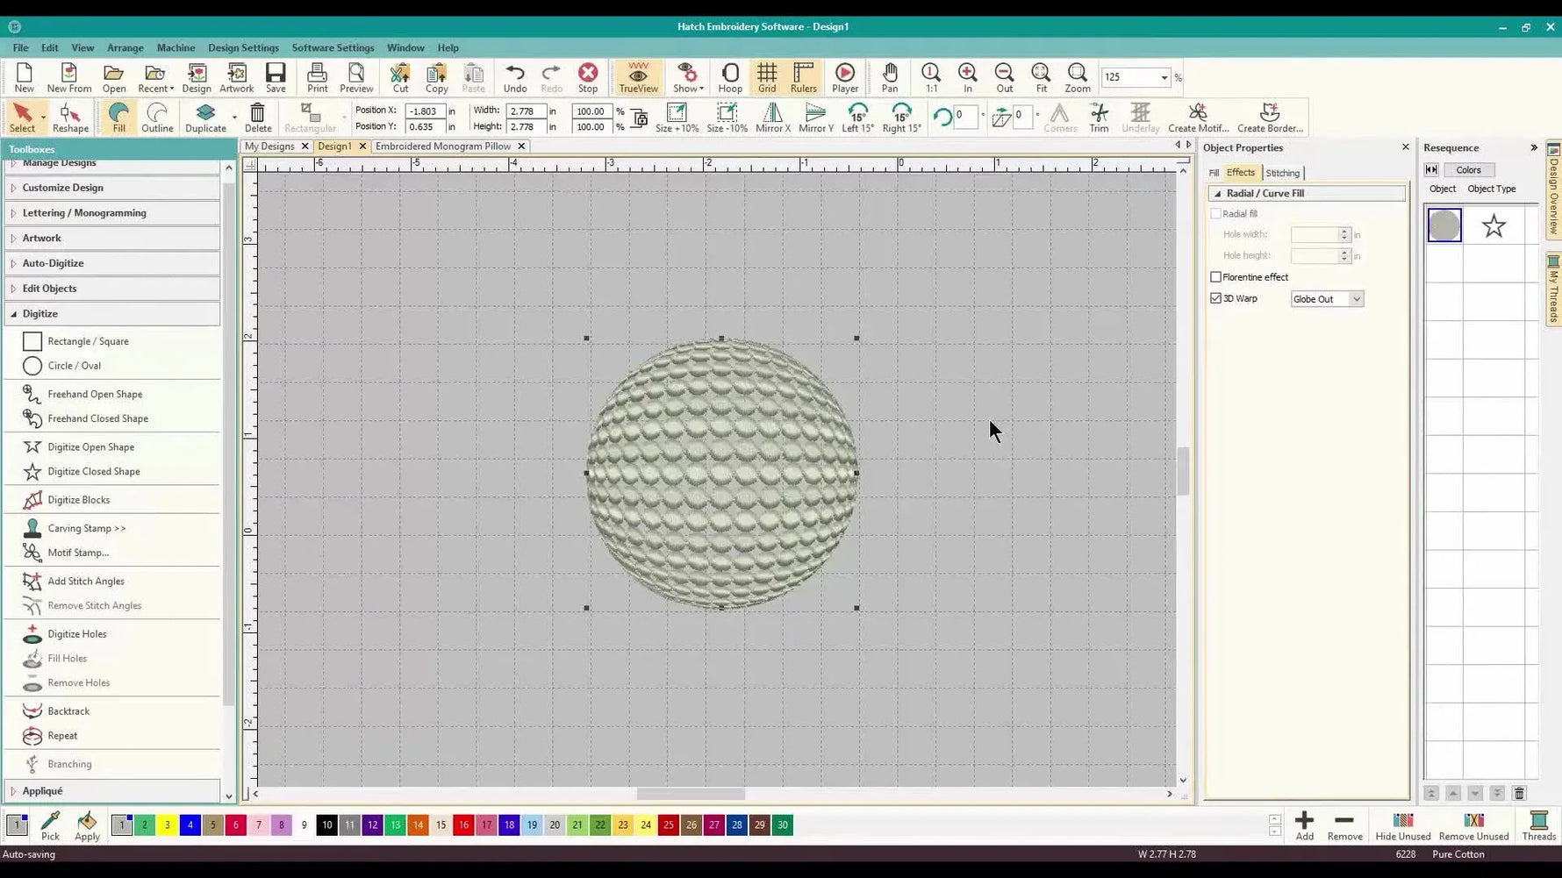Click the Undo icon
The height and width of the screenshot is (878, 1562).
(515, 77)
